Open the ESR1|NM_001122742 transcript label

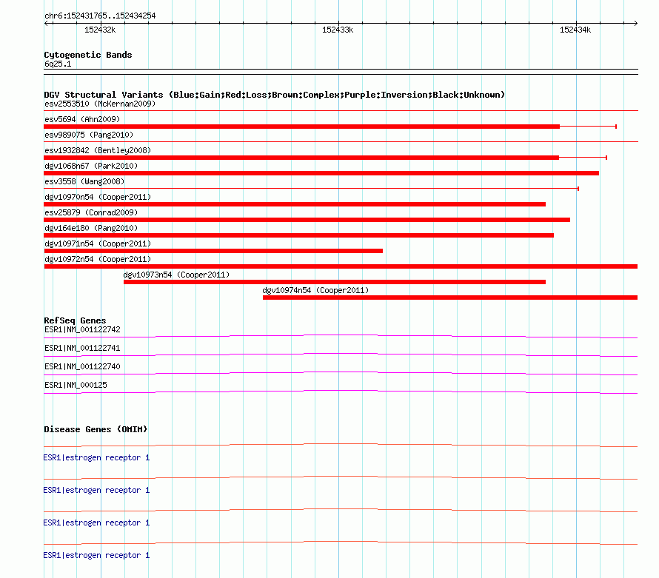(x=82, y=329)
